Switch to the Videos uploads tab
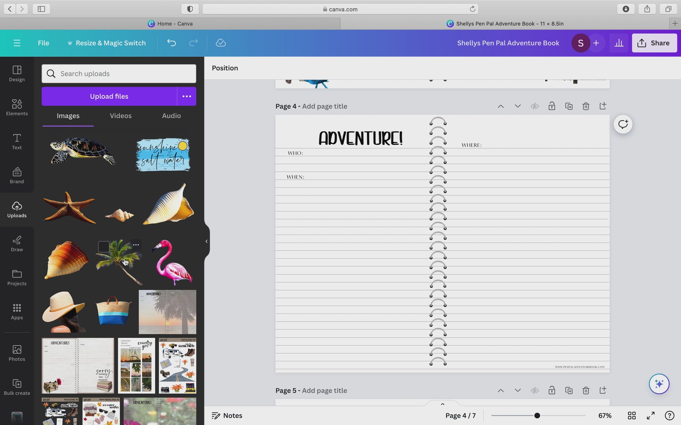Viewport: 681px width, 425px height. [x=120, y=116]
